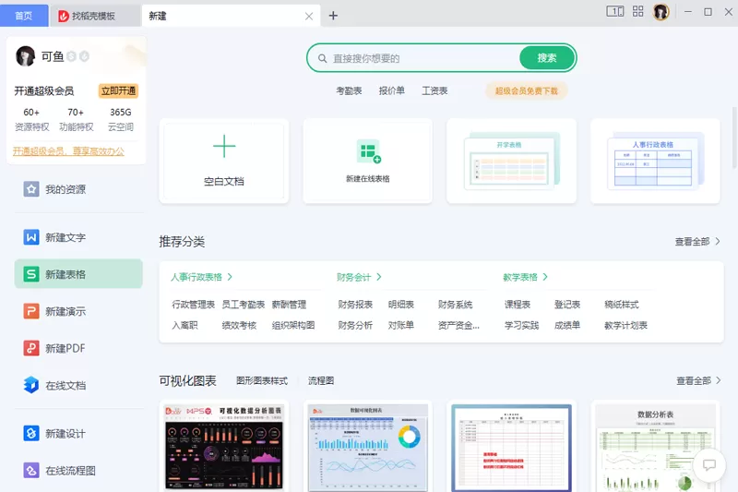Select 课程表 category
This screenshot has width=738, height=492.
(x=518, y=305)
